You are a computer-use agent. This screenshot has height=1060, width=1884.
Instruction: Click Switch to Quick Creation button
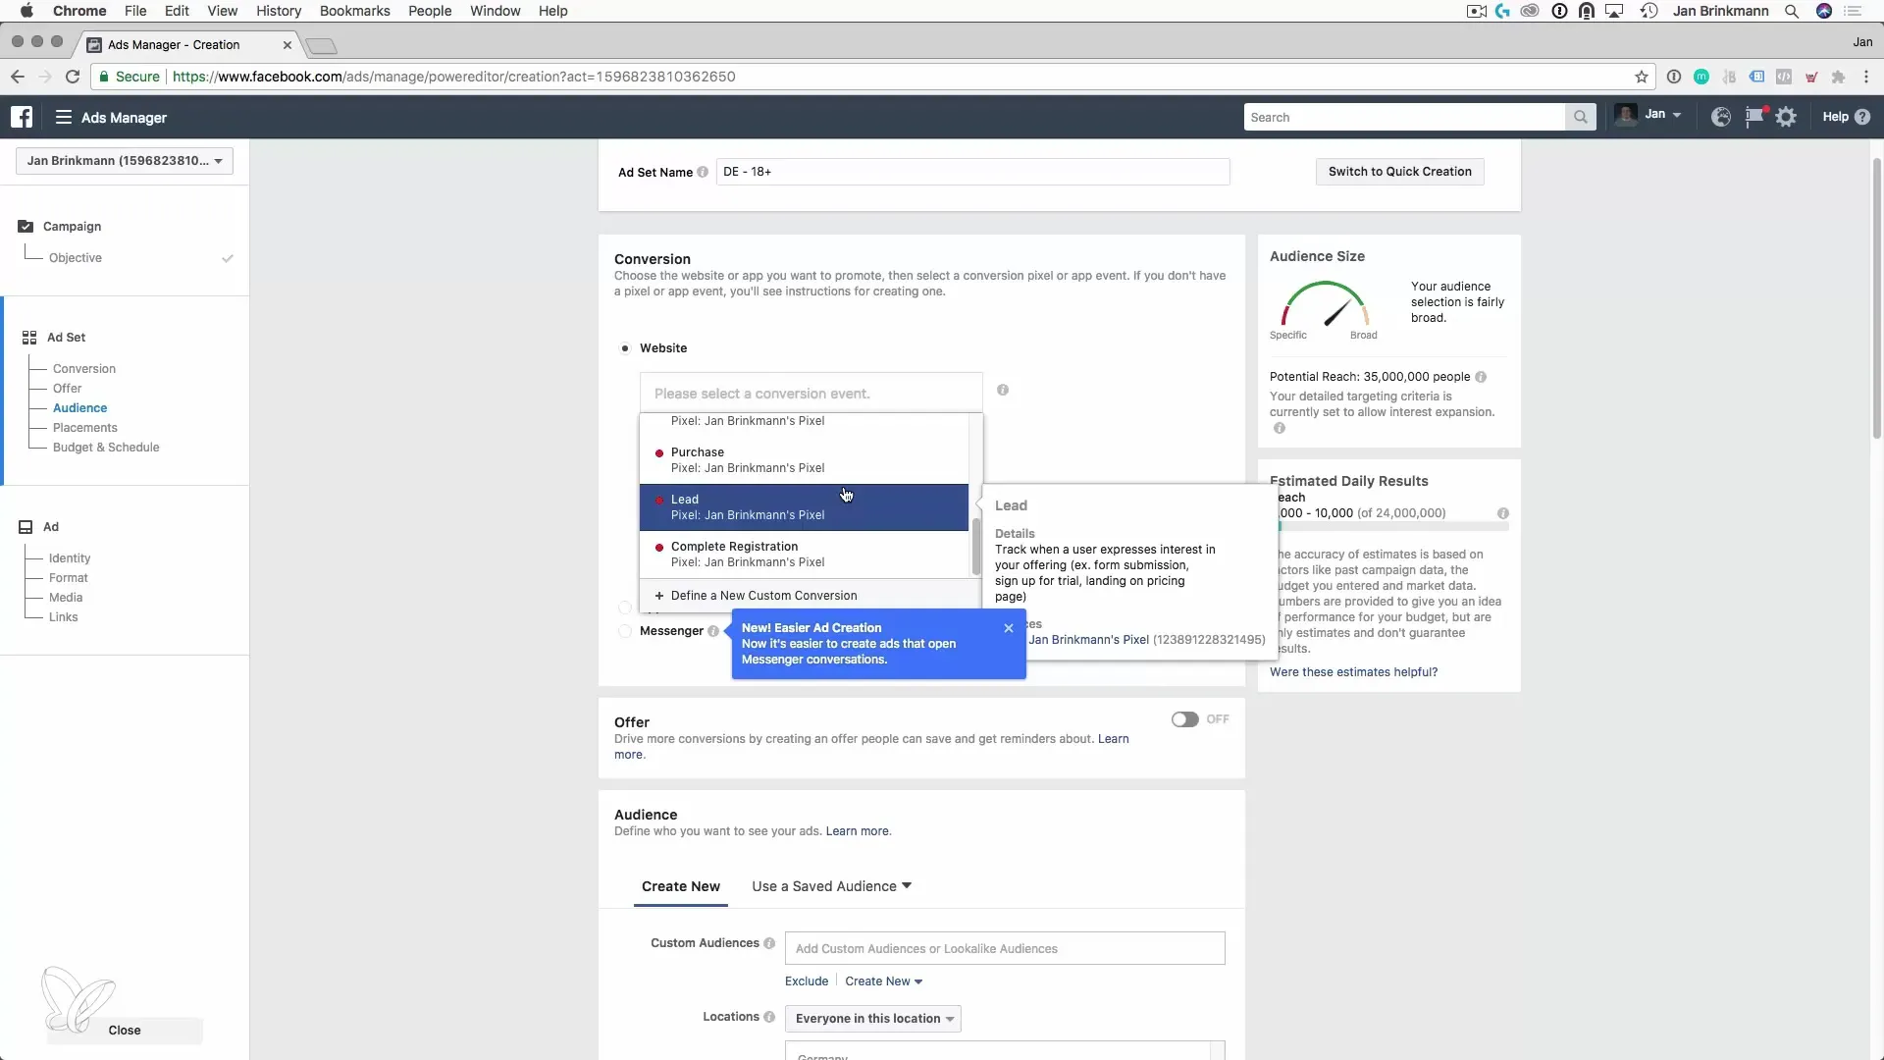1399,172
